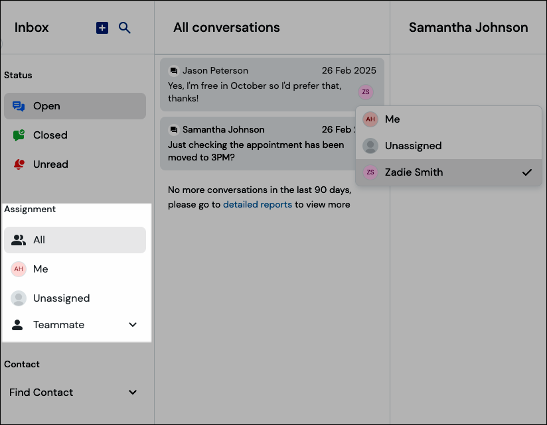Filter Assignment by Me

click(75, 269)
